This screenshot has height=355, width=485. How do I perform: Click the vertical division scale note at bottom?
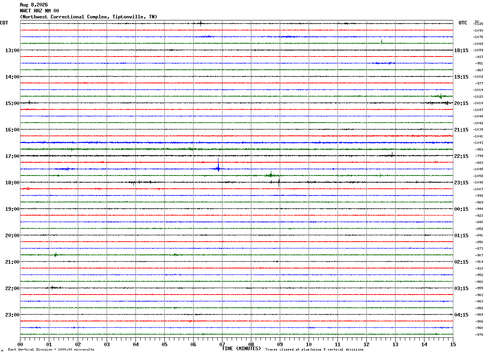(51, 350)
